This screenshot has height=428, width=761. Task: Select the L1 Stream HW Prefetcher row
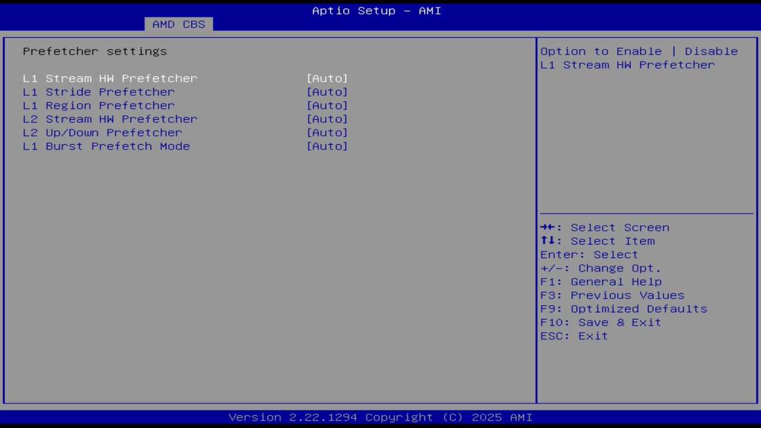coord(110,78)
